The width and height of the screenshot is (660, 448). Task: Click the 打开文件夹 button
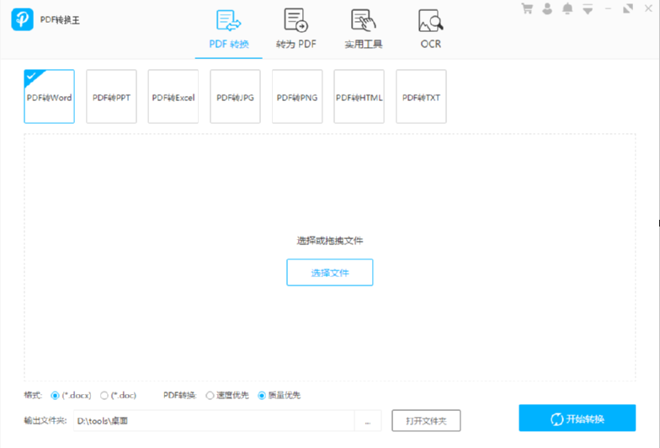426,421
